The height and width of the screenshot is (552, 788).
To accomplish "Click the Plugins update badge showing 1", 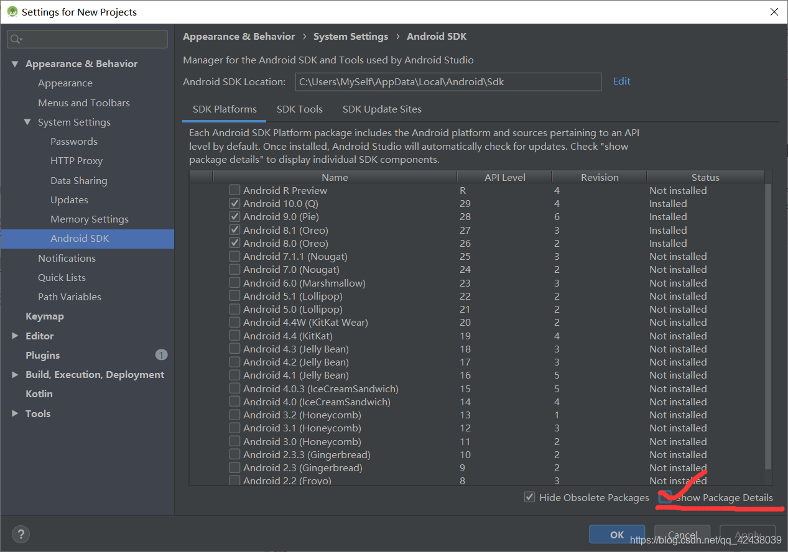I will pos(161,355).
